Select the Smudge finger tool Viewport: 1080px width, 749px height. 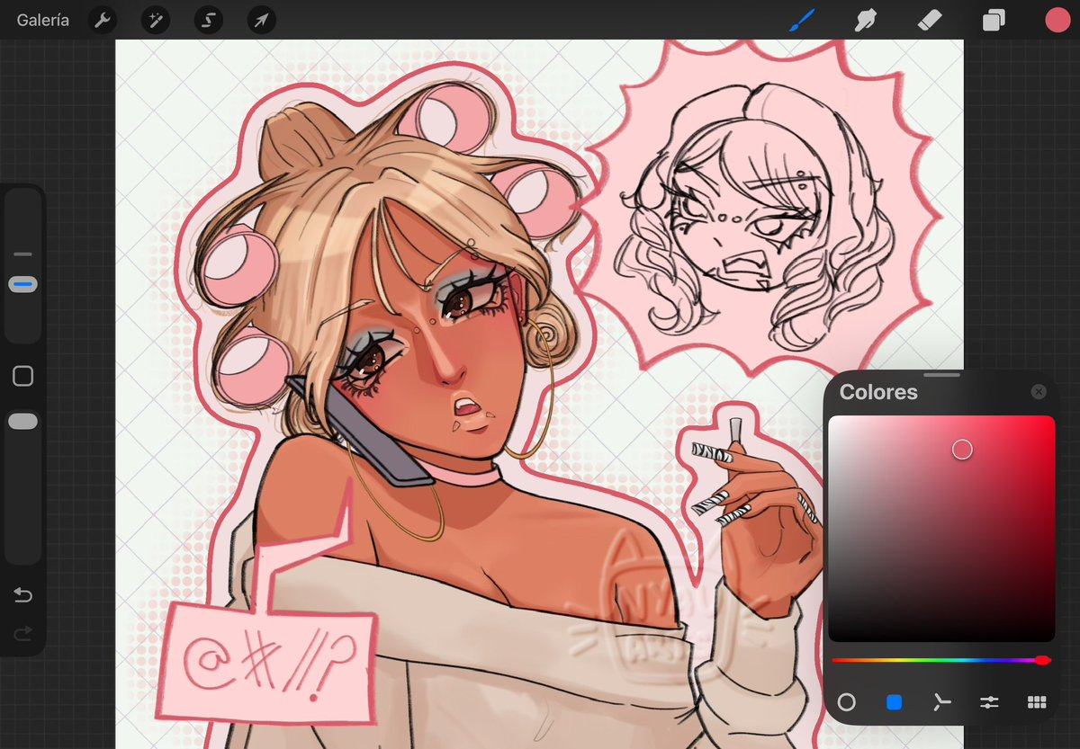point(865,20)
